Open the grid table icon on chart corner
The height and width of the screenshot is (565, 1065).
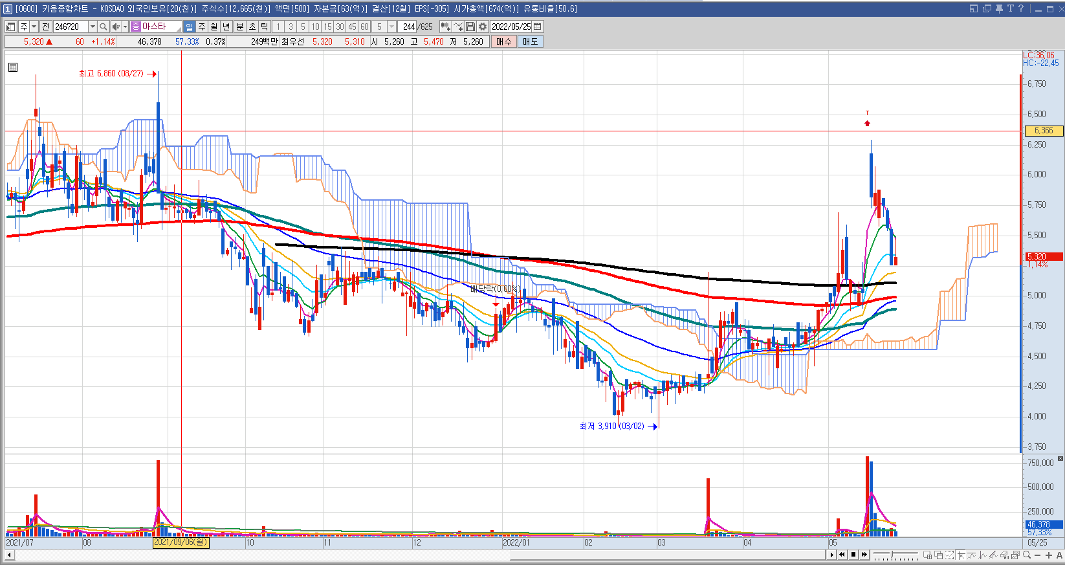[x=13, y=67]
